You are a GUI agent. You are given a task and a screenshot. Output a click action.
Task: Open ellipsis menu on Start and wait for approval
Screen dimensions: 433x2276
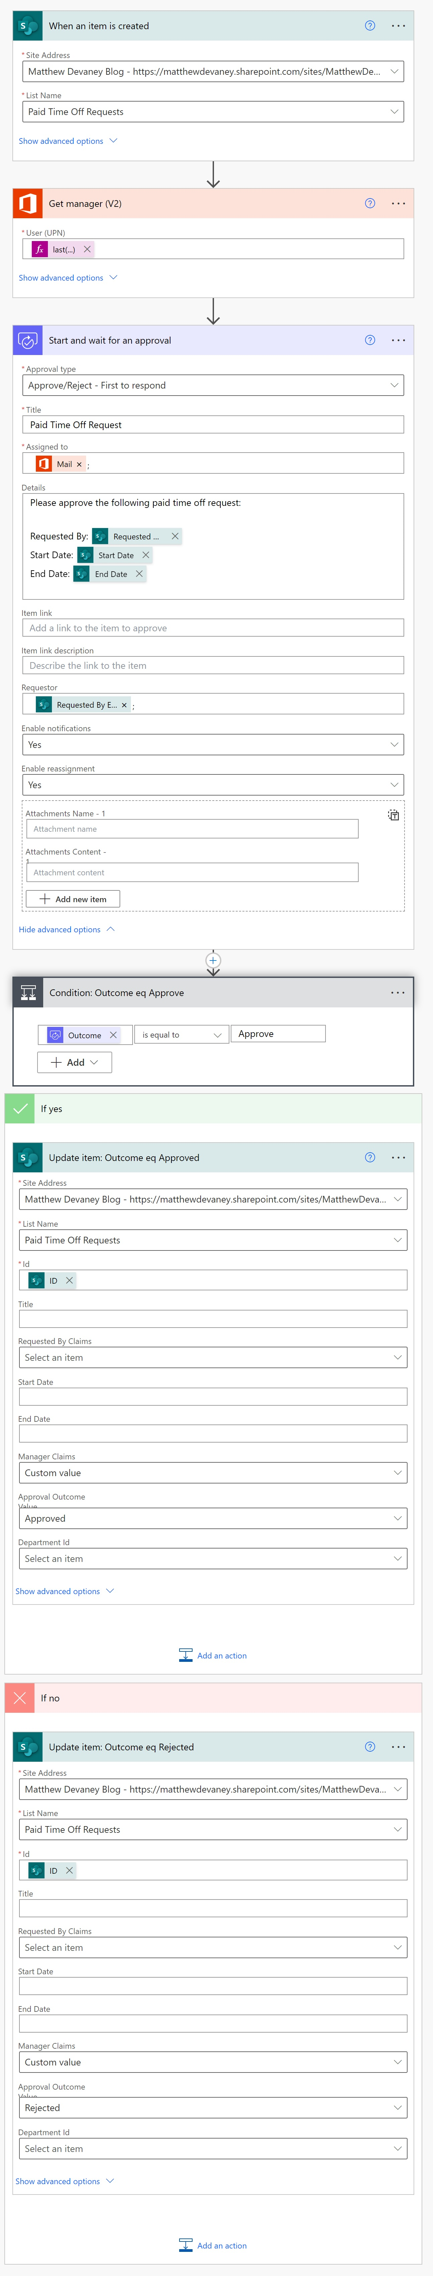tap(399, 340)
